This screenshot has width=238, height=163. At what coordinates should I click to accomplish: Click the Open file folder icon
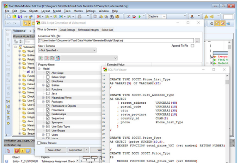[14, 17]
